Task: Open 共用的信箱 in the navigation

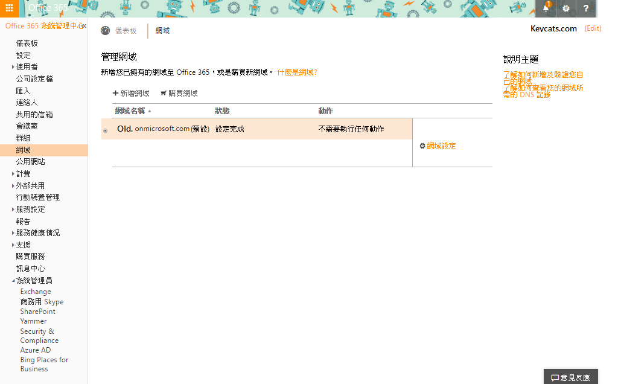Action: (x=34, y=114)
